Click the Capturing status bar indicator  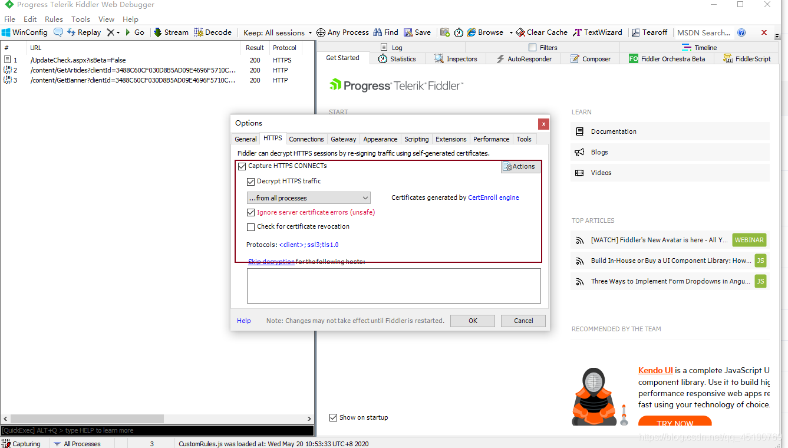pyautogui.click(x=21, y=444)
